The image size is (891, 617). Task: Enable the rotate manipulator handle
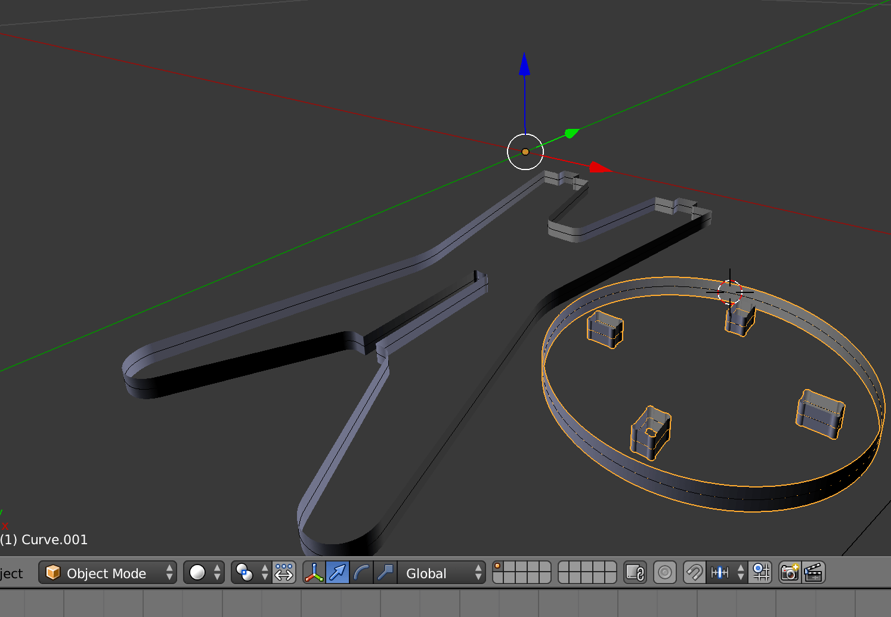click(361, 573)
